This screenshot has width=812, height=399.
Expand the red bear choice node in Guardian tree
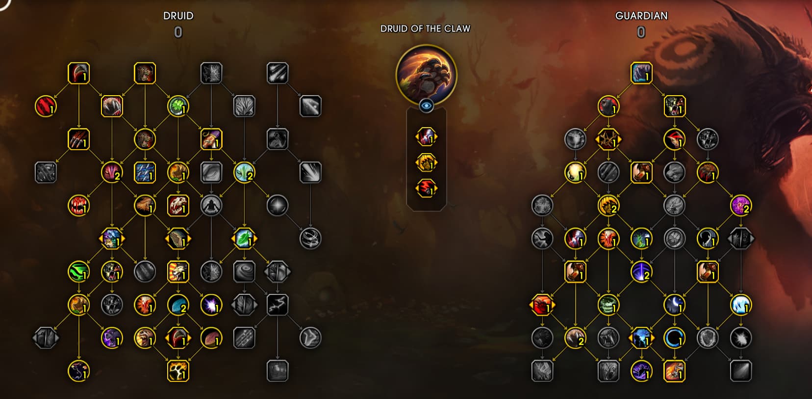[x=542, y=305]
